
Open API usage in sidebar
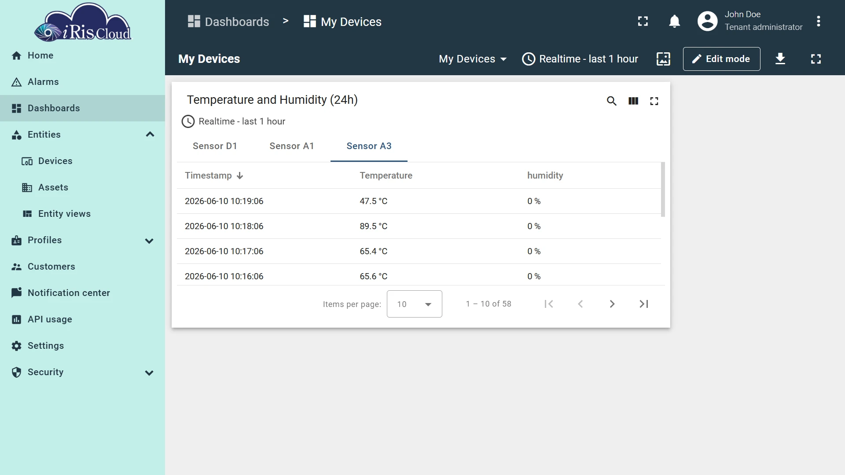click(82, 319)
